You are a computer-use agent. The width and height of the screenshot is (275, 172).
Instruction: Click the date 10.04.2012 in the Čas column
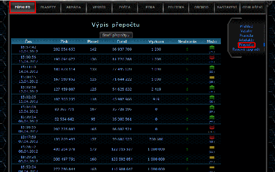point(28,111)
